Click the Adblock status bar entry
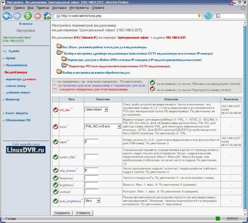This screenshot has height=223, width=248. click(x=232, y=219)
